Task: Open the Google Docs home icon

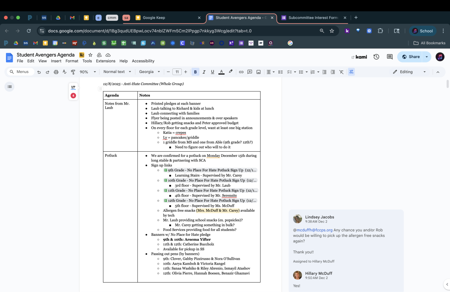Action: coord(9,57)
